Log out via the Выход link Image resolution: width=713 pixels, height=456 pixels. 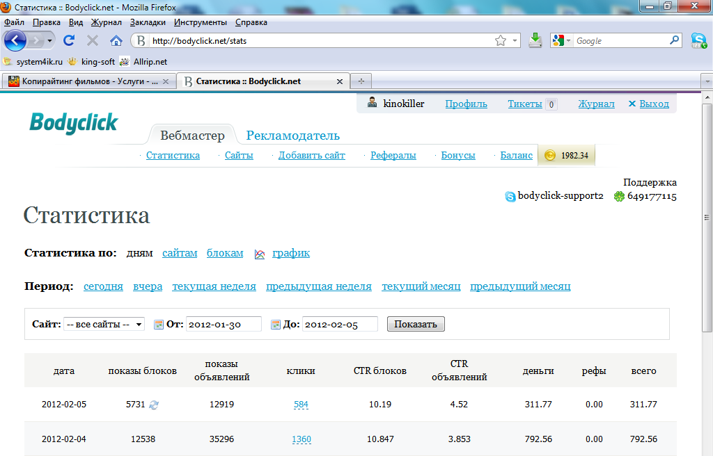(x=654, y=104)
